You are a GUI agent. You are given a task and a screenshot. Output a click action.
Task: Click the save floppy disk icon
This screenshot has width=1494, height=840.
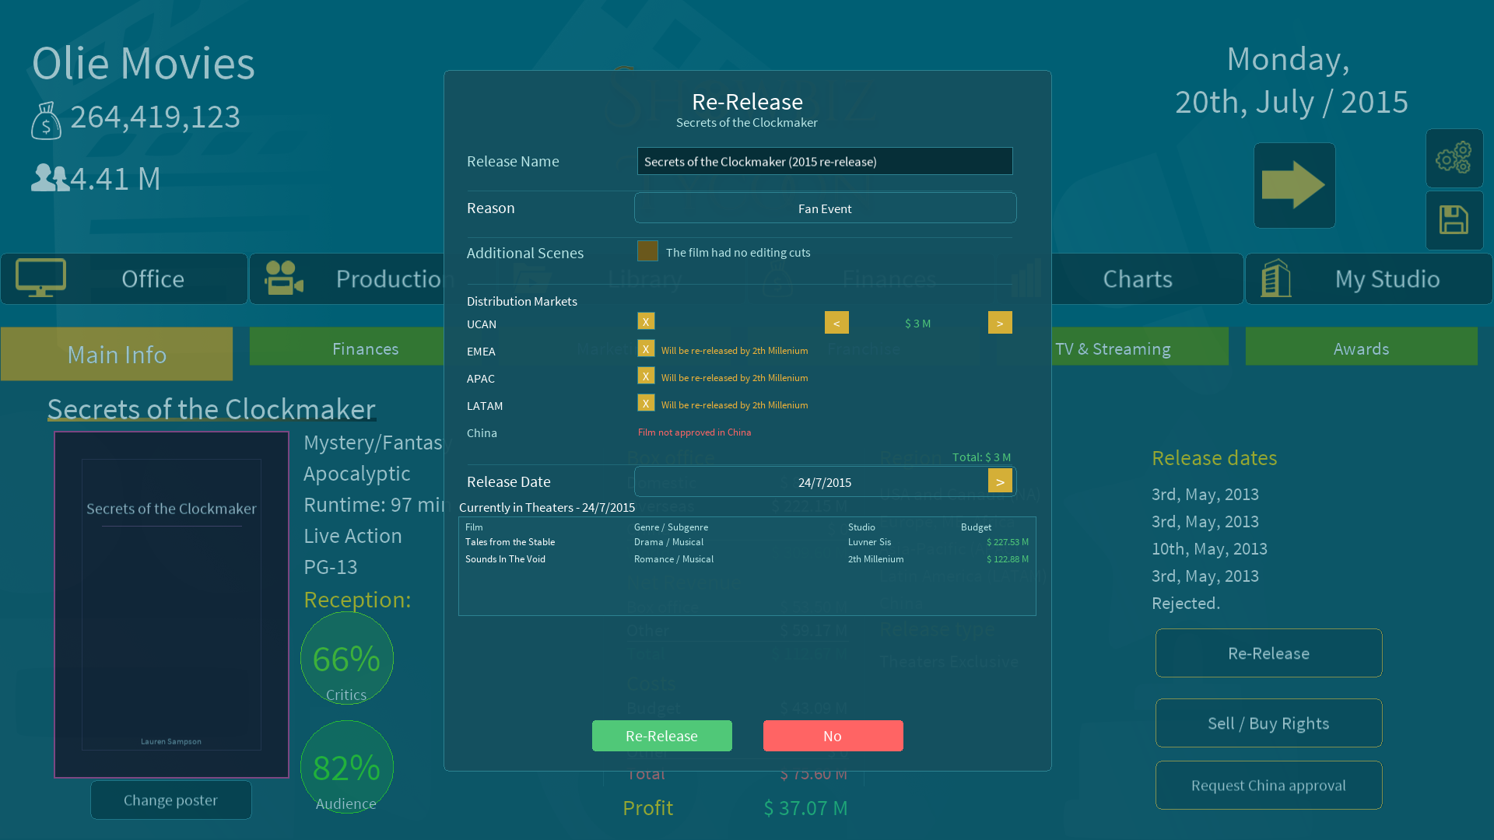1454,220
